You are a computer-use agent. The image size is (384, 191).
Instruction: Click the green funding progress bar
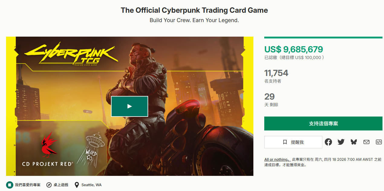pyautogui.click(x=323, y=38)
